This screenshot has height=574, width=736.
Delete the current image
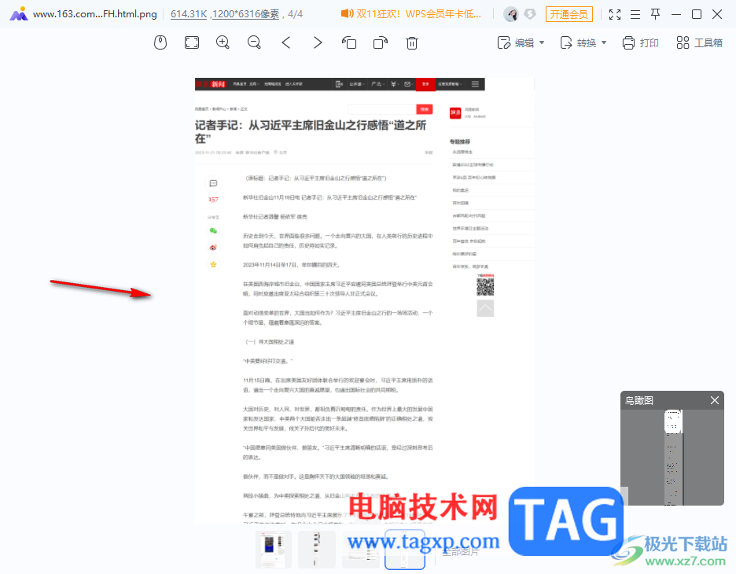(411, 42)
